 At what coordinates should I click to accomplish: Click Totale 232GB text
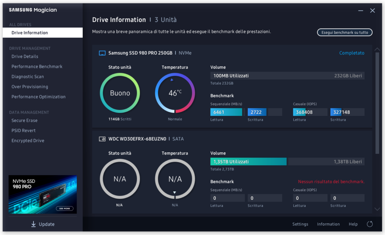pyautogui.click(x=222, y=83)
